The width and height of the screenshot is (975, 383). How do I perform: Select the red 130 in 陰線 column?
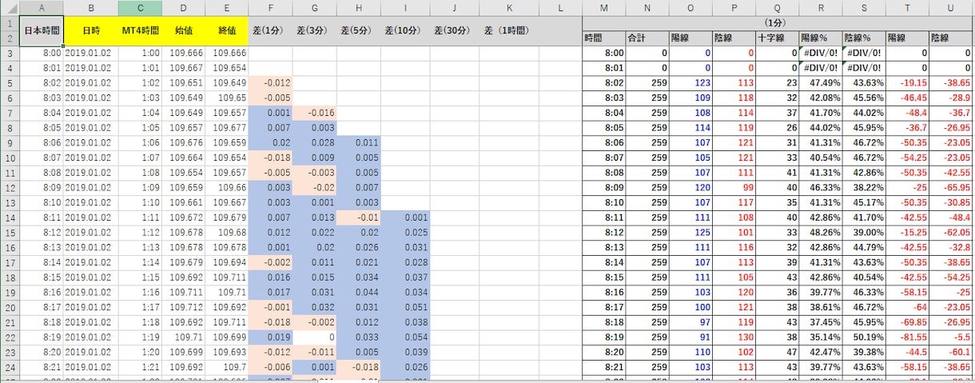pos(734,337)
